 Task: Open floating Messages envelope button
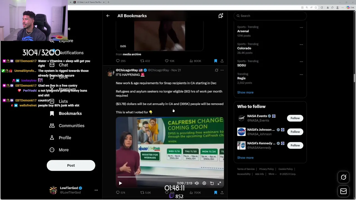(x=343, y=191)
